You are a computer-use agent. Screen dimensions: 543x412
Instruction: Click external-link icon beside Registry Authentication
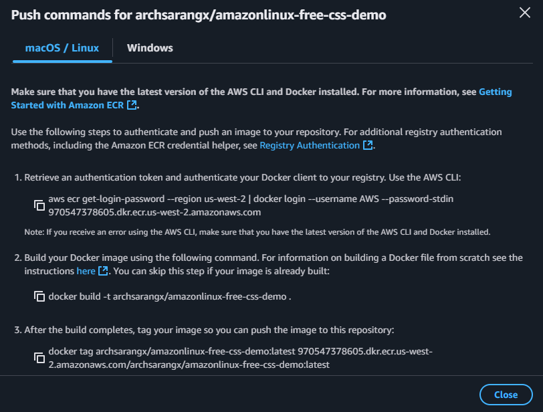click(x=368, y=145)
